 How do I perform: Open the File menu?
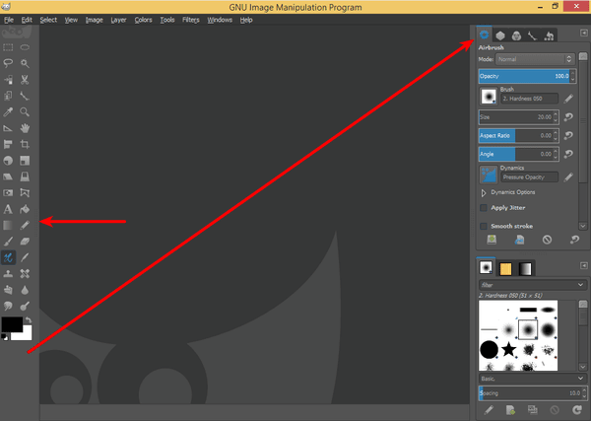(9, 20)
